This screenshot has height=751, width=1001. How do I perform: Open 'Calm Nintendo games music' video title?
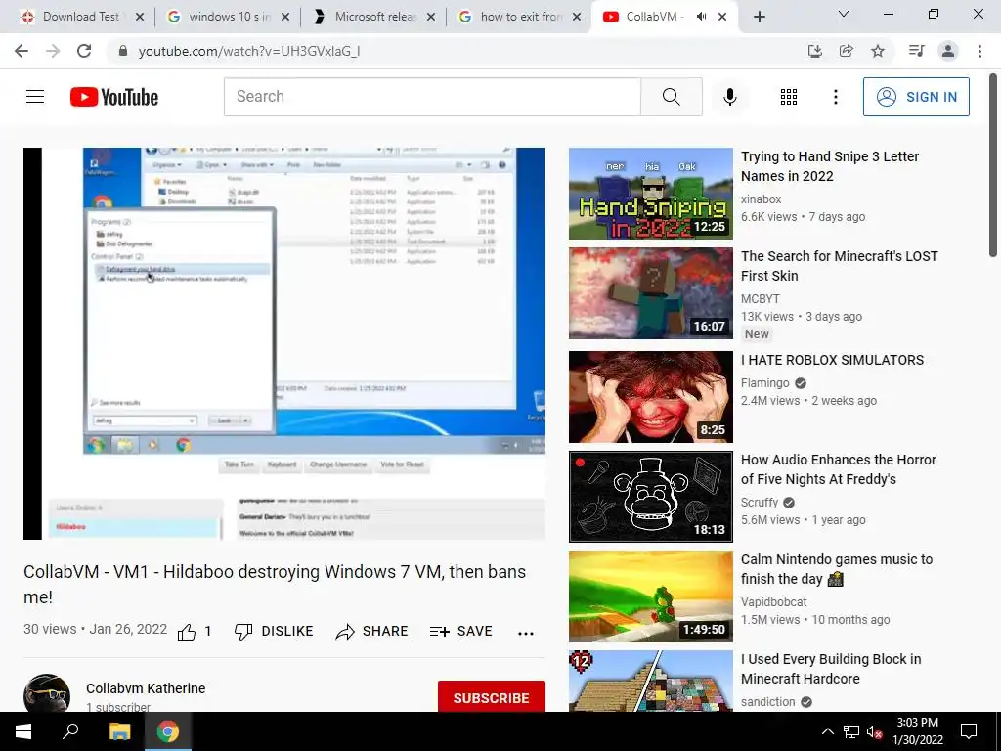(837, 569)
